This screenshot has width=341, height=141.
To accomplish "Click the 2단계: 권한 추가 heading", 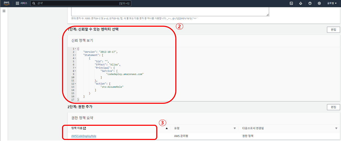I will tap(80, 107).
